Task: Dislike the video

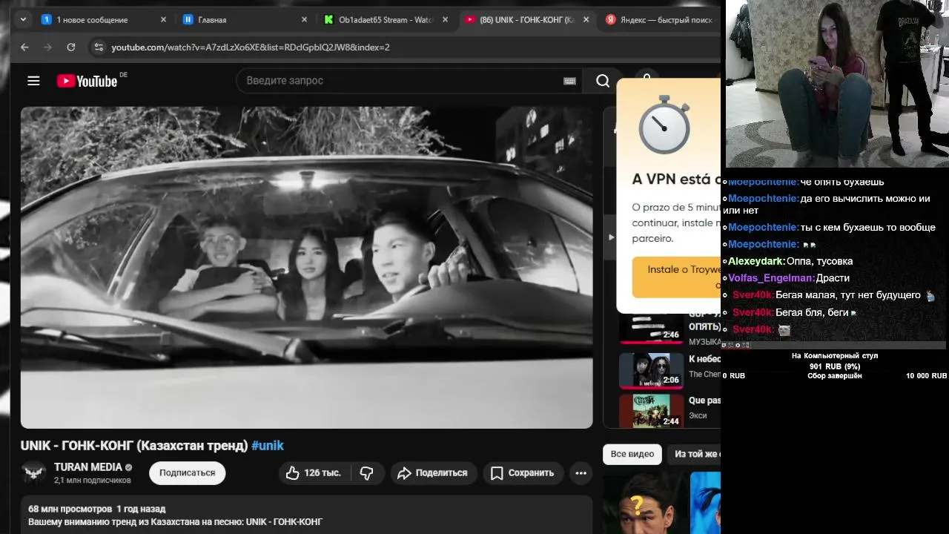Action: click(367, 472)
